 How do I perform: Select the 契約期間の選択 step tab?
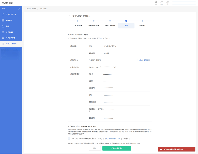[94, 26]
